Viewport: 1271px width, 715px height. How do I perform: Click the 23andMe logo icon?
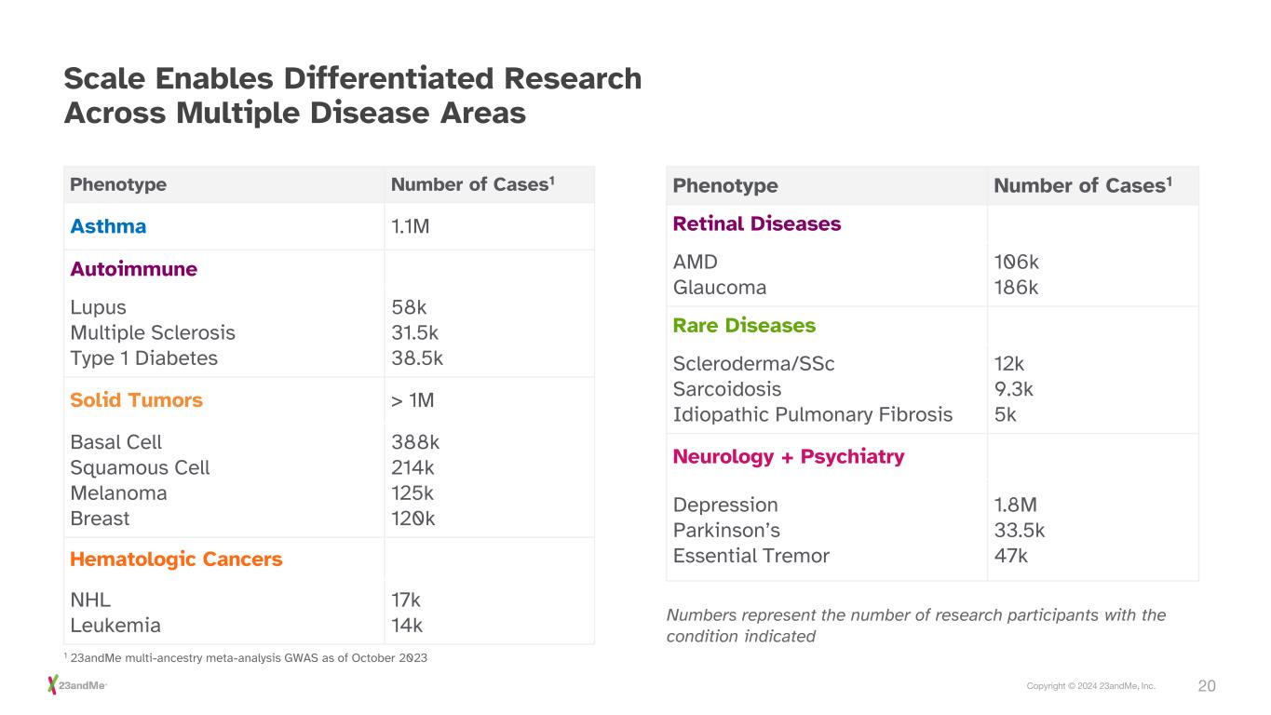(54, 686)
